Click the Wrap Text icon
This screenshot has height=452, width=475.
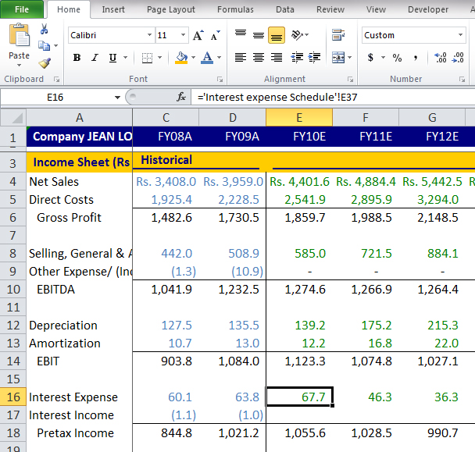pyautogui.click(x=337, y=36)
